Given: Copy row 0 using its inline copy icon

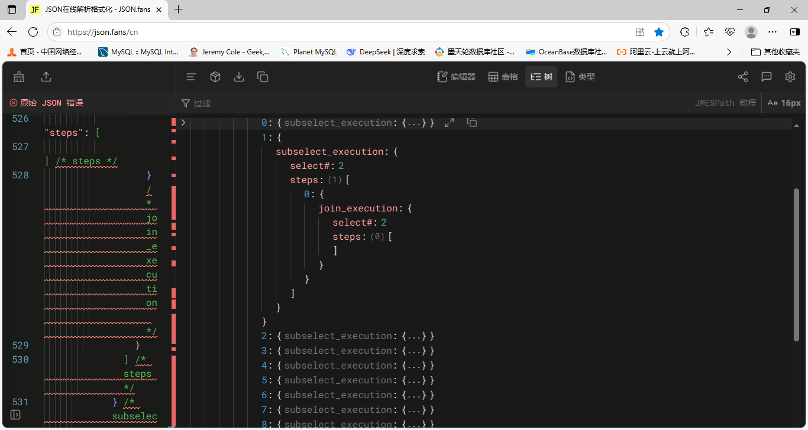Looking at the screenshot, I should coord(471,123).
